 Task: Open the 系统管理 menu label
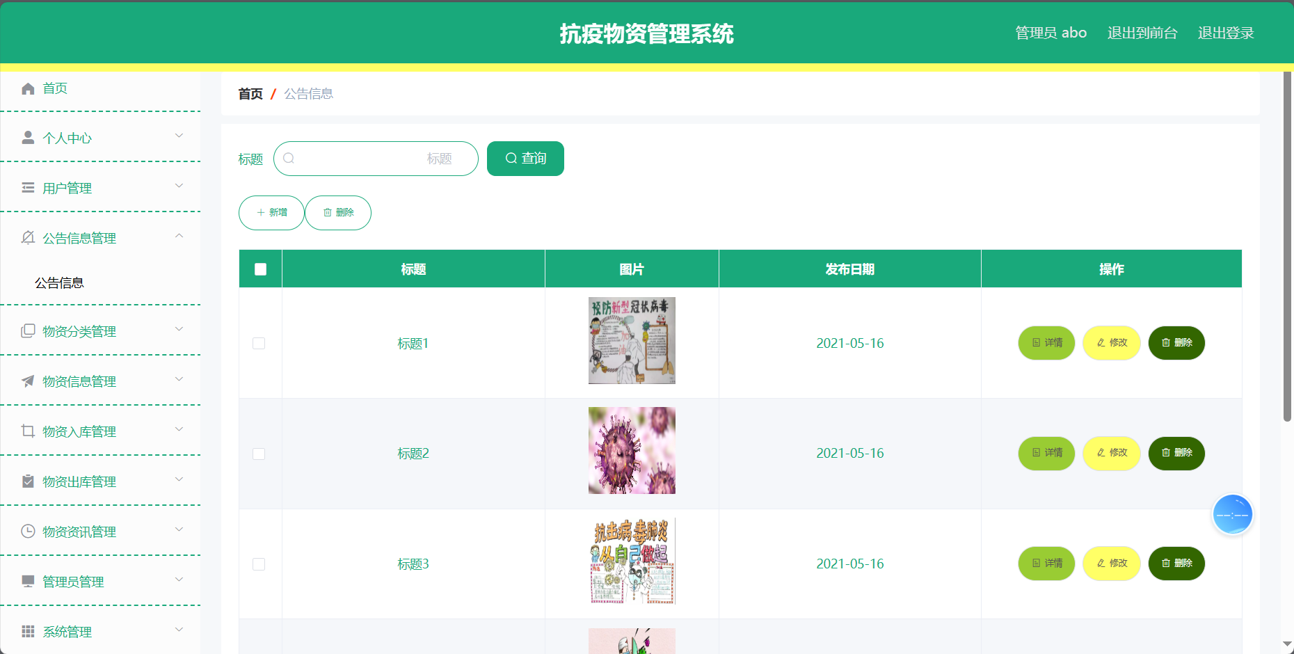pyautogui.click(x=67, y=632)
